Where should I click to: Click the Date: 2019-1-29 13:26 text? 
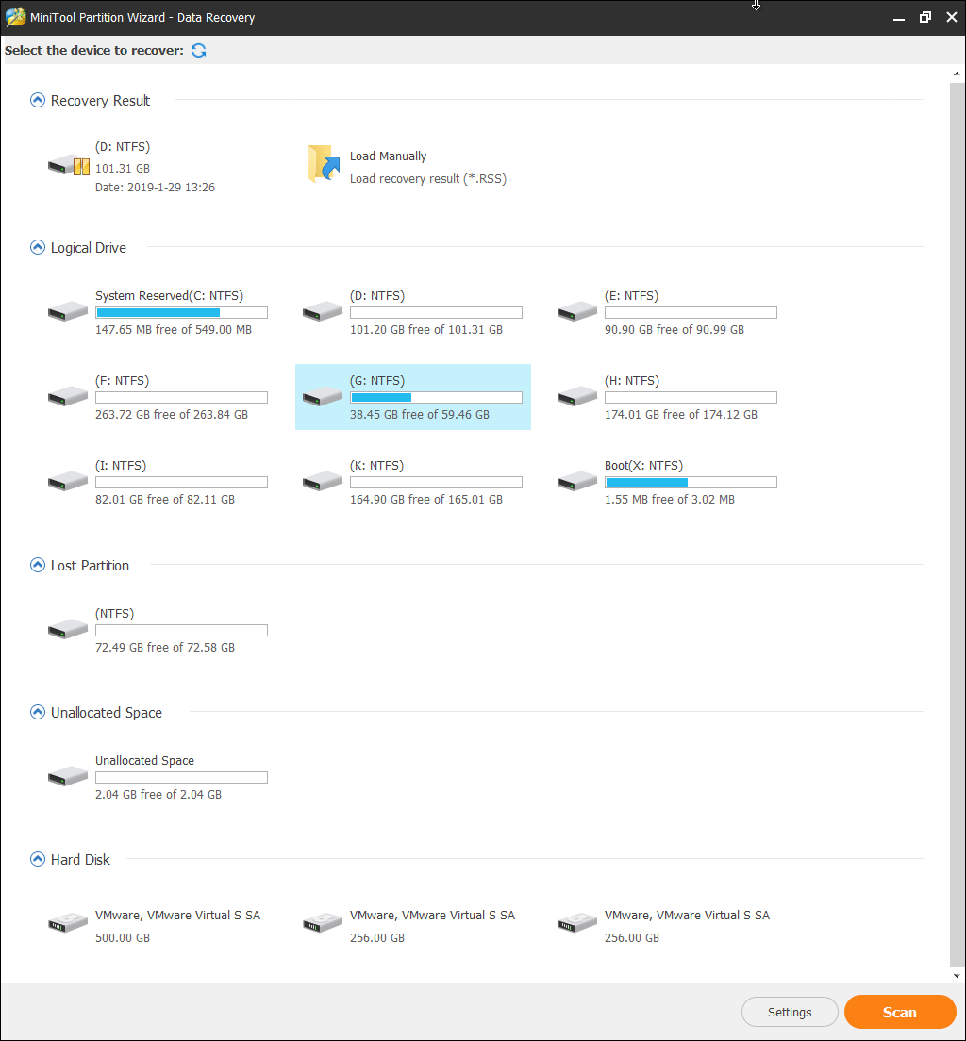click(x=155, y=188)
